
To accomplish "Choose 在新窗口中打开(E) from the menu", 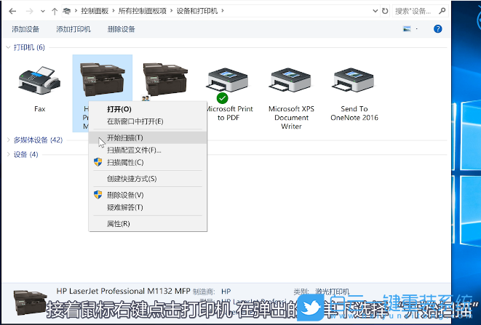I will pyautogui.click(x=148, y=121).
